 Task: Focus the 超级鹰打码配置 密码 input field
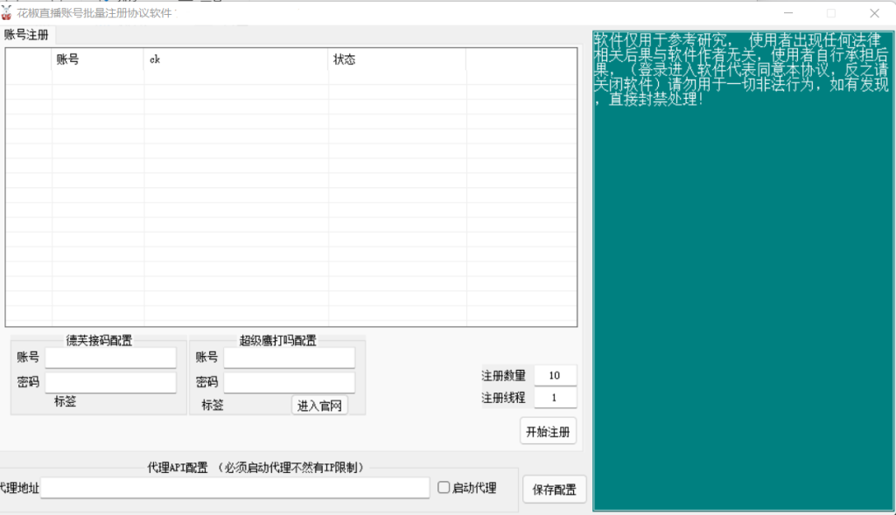point(289,383)
